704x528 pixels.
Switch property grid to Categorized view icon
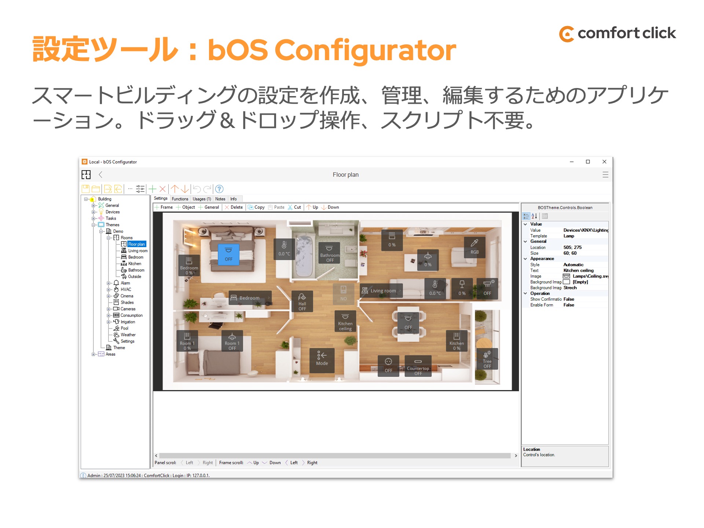(x=526, y=216)
